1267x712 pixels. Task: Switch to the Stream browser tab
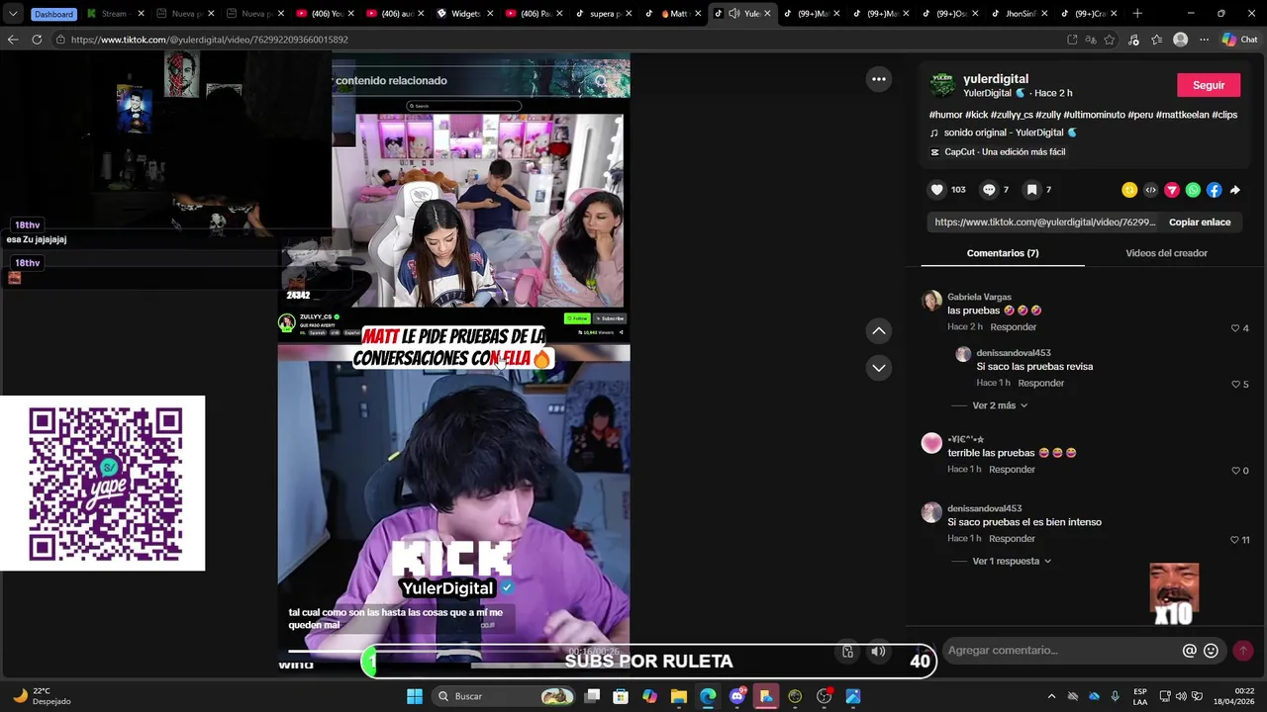point(114,14)
